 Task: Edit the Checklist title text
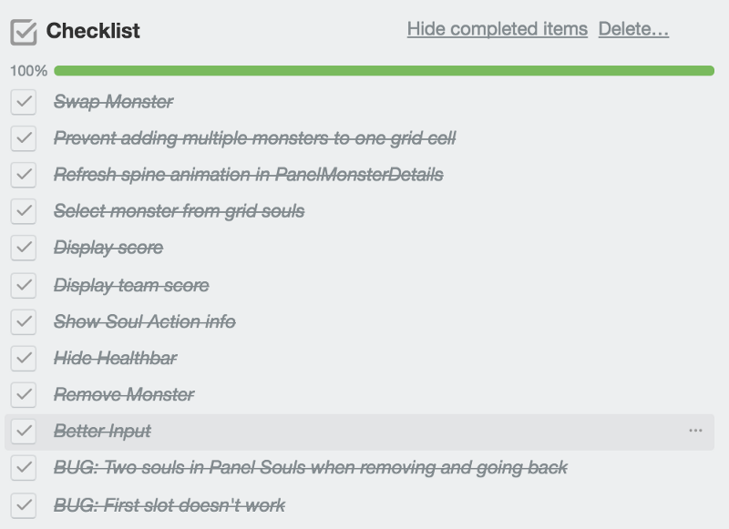click(93, 31)
